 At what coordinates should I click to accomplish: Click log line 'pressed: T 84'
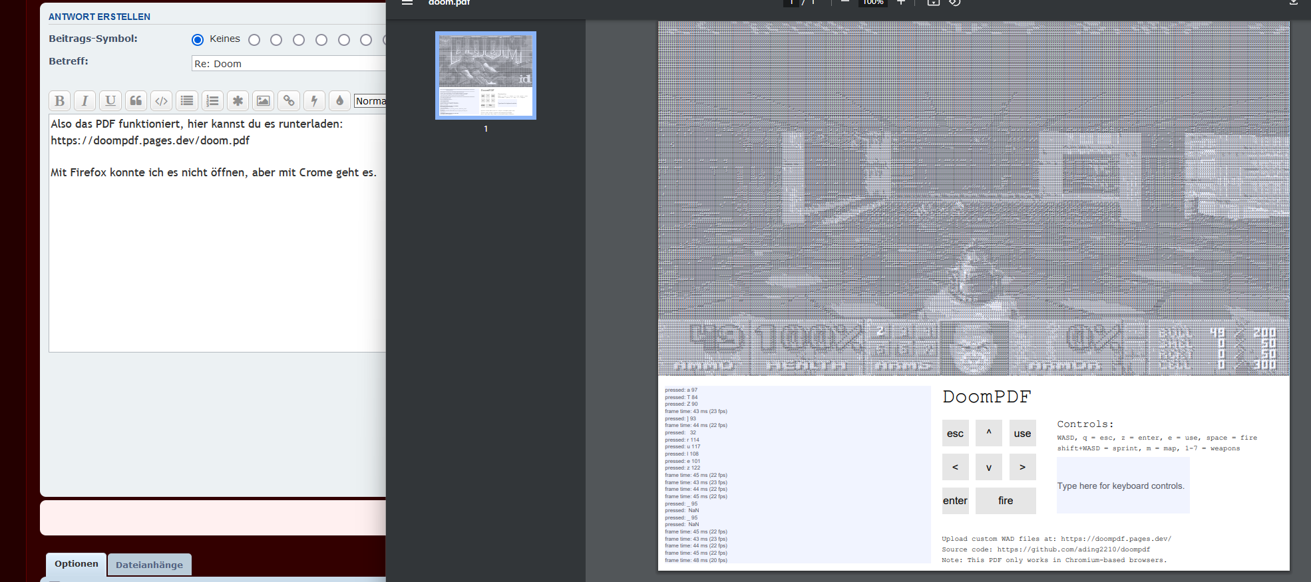click(x=681, y=397)
